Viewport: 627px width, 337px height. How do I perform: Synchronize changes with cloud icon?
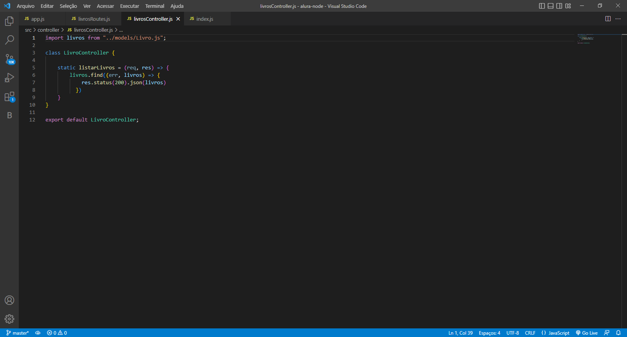[38, 333]
